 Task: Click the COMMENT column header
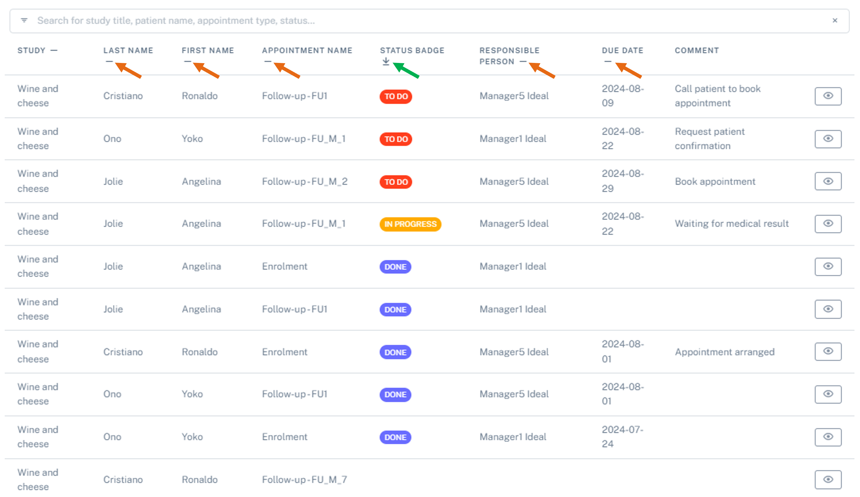[x=697, y=50]
